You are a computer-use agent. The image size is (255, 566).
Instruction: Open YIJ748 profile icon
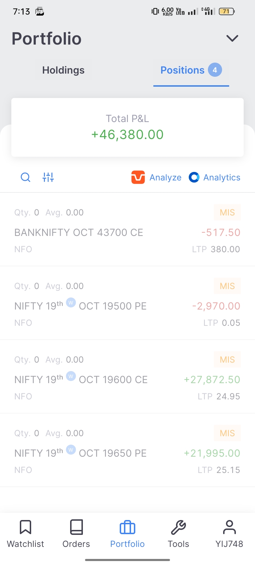pos(229,527)
